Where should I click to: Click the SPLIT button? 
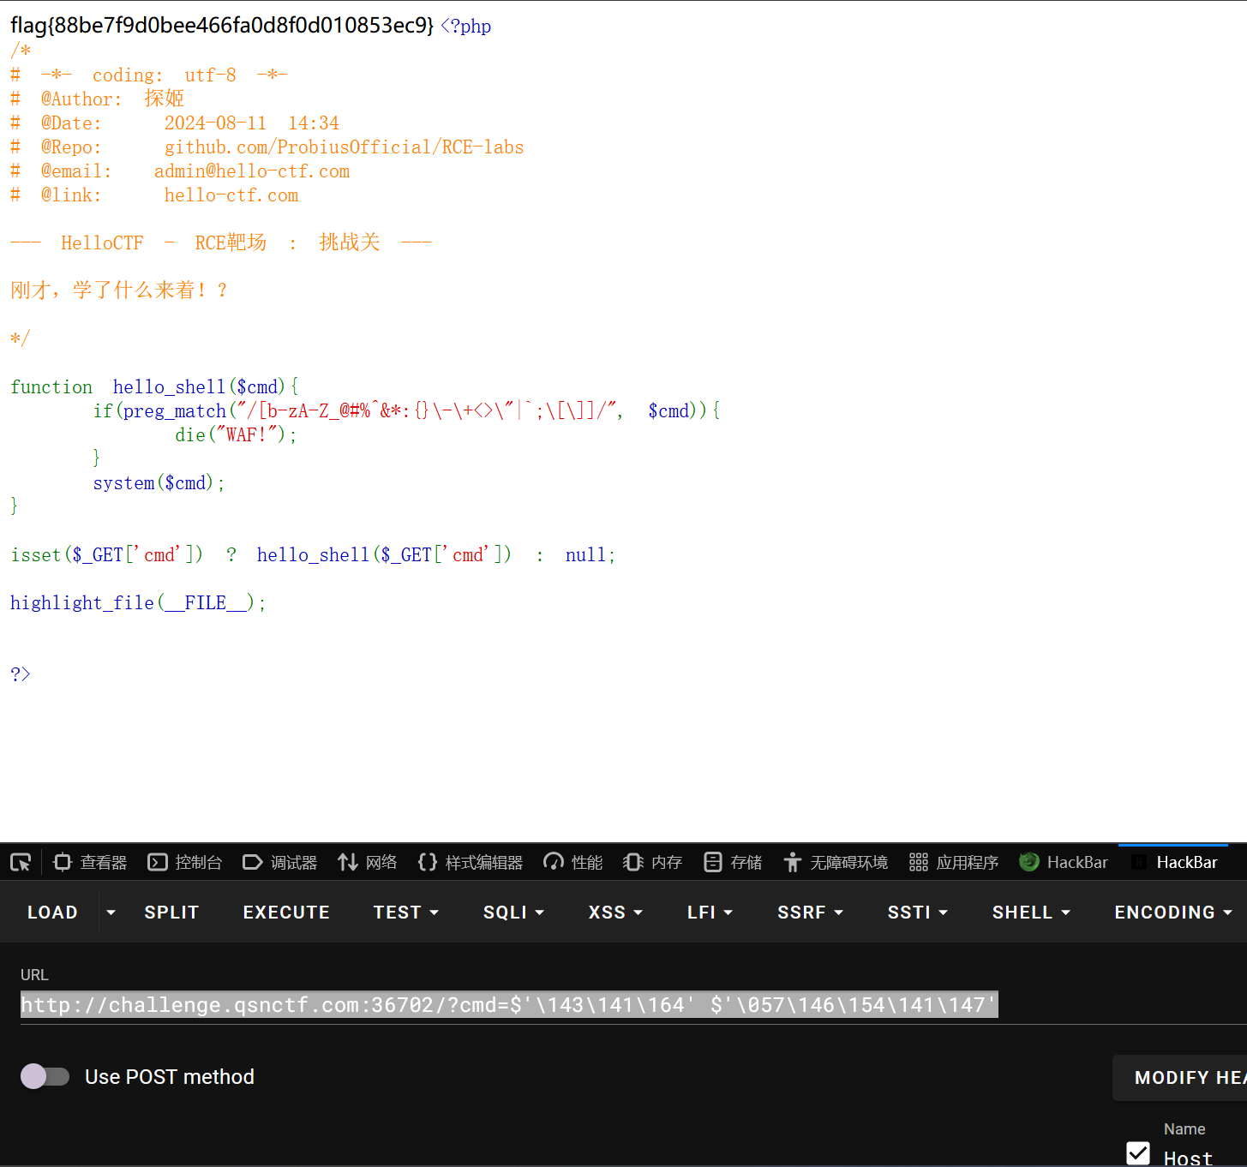[x=171, y=913]
